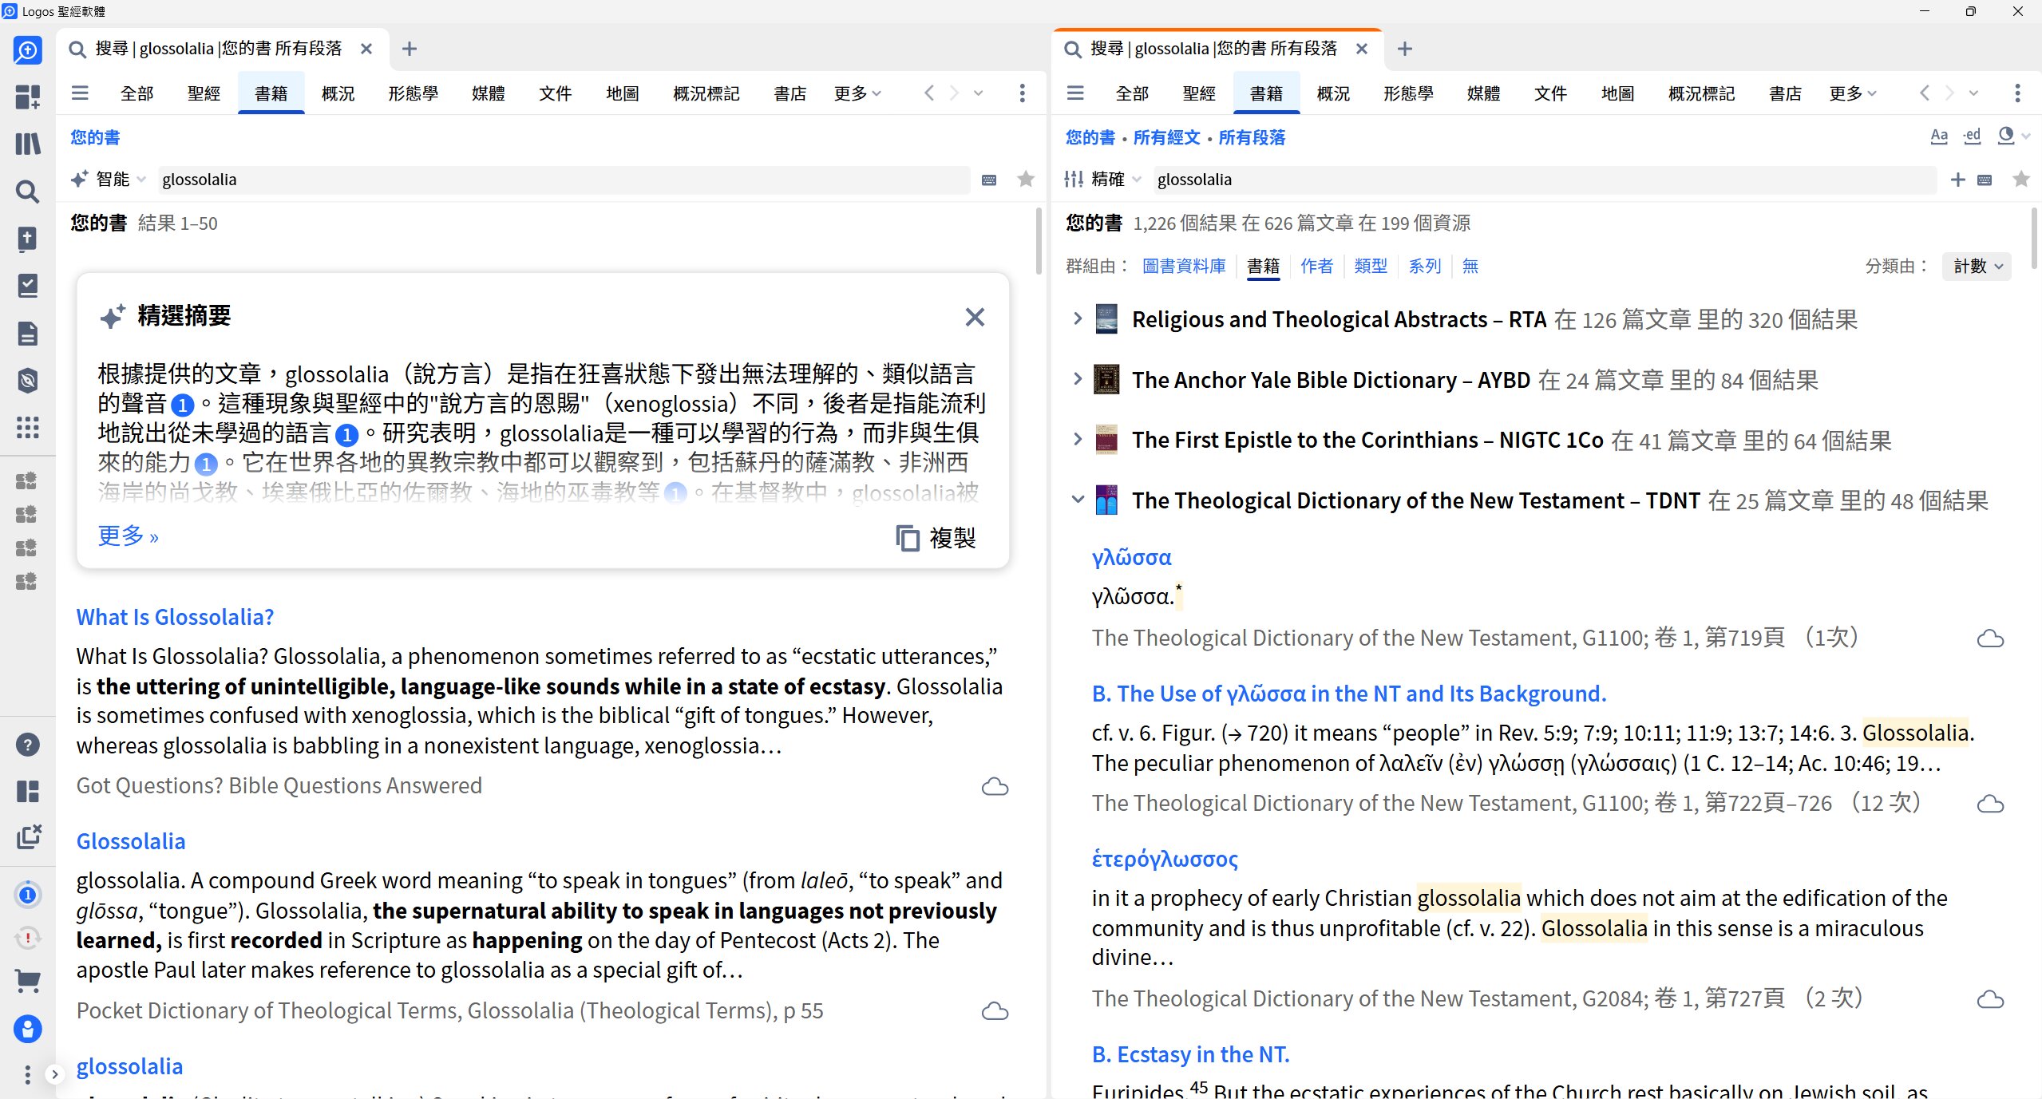Toggle favorite star in left search panel
The width and height of the screenshot is (2042, 1099).
(1026, 180)
